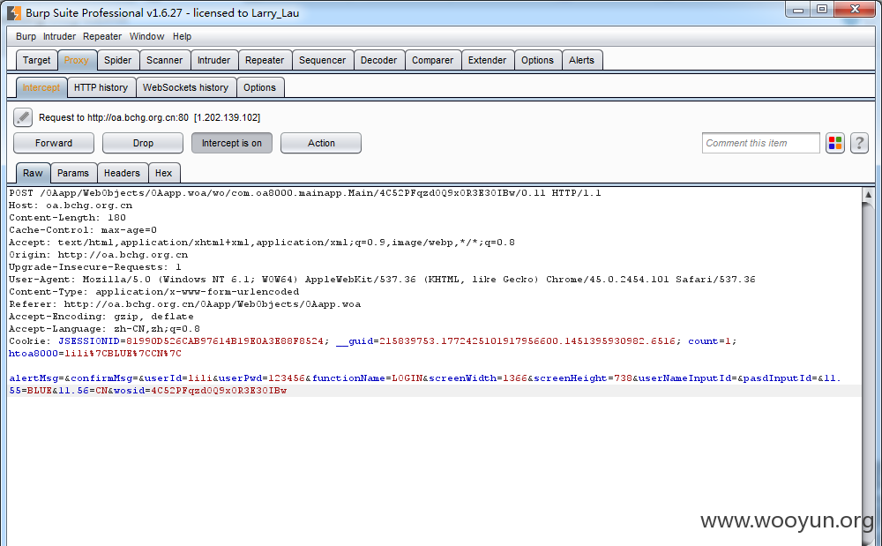Viewport: 882px width, 546px height.
Task: Open the highlight color picker icon
Action: pyautogui.click(x=834, y=144)
